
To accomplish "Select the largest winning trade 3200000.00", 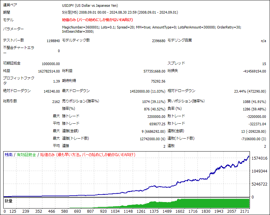I will click(156, 117).
